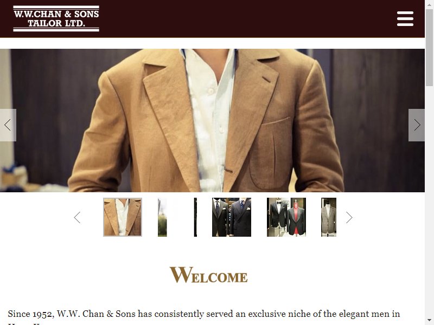The height and width of the screenshot is (325, 434).
Task: Click the dark maroon header bar
Action: 249,18
